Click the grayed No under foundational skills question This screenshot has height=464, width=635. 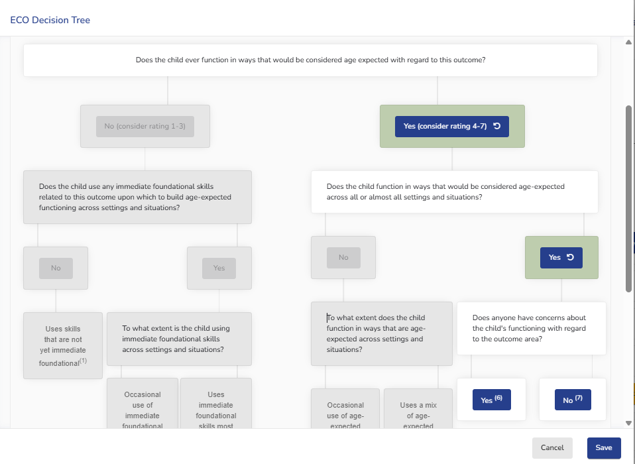click(56, 268)
